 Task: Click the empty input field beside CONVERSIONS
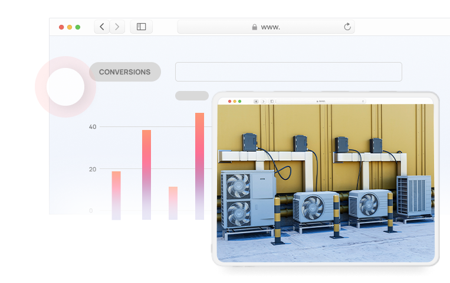click(288, 71)
